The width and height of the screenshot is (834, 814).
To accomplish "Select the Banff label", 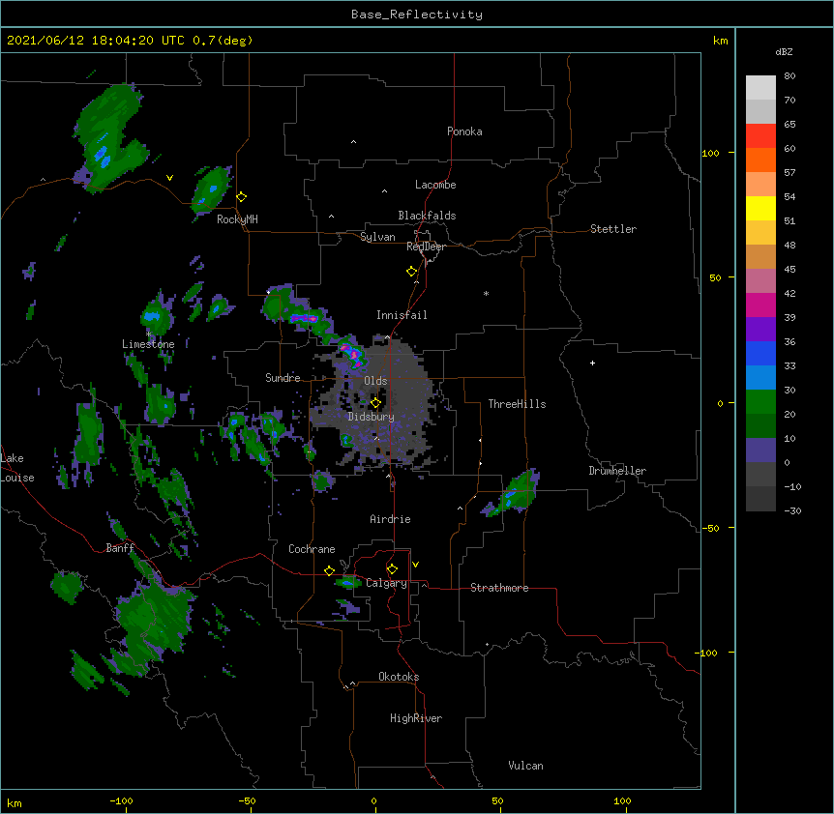I will 120,548.
